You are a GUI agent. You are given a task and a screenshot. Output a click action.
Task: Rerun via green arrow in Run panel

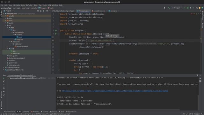(4, 78)
